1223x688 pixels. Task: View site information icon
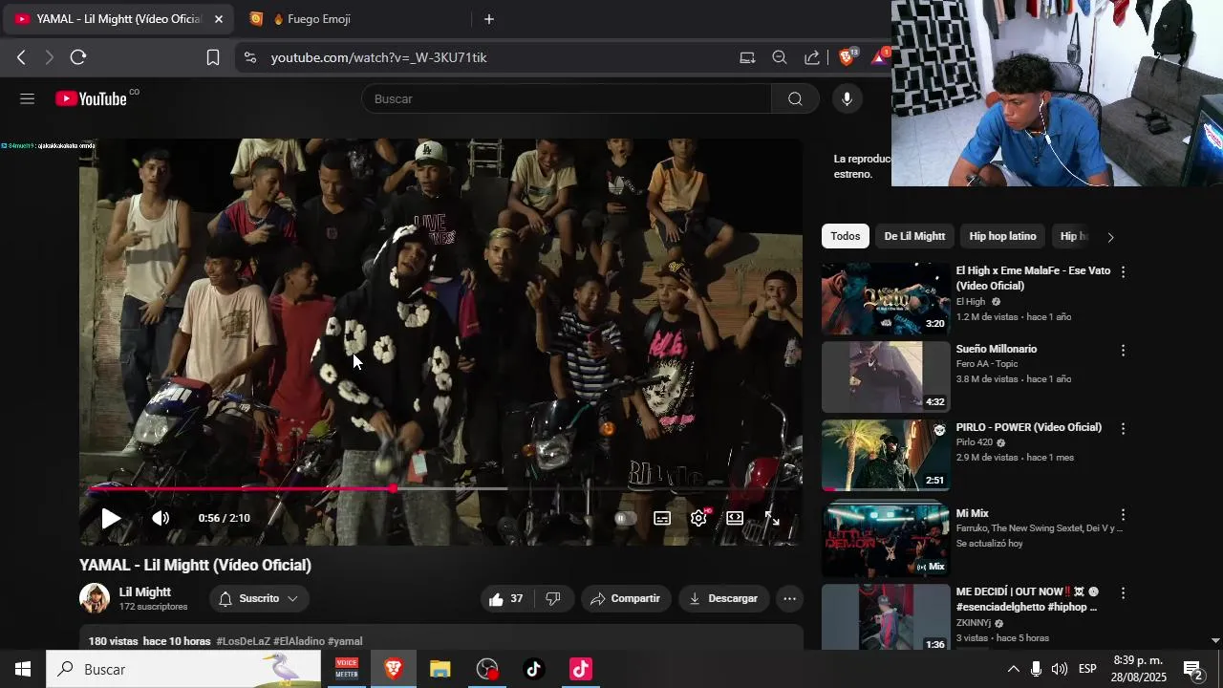coord(250,57)
